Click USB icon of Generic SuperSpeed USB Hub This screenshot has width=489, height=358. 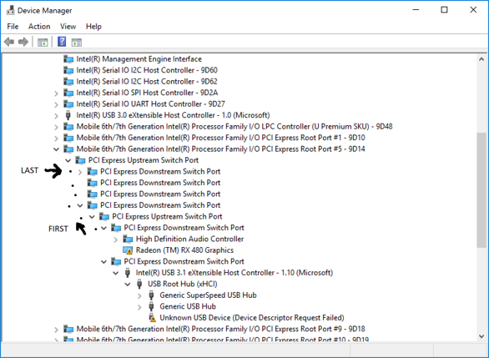pyautogui.click(x=151, y=295)
